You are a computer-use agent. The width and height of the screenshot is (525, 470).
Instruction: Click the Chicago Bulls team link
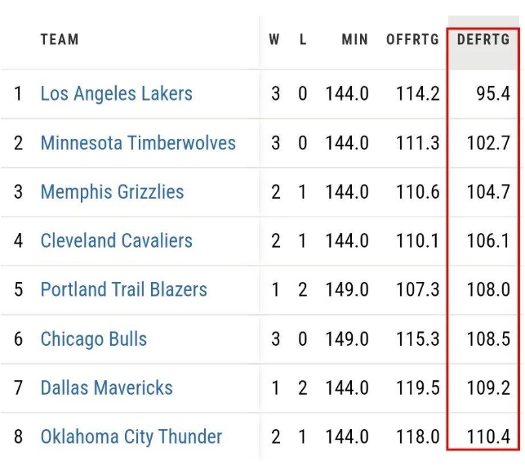tap(93, 339)
